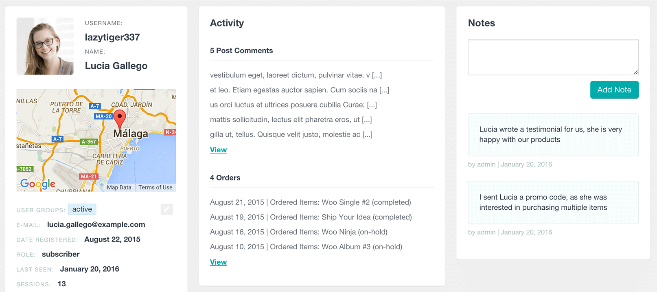Click the Woo Ninja on-hold order
Screen dimensions: 657x292
tap(299, 232)
